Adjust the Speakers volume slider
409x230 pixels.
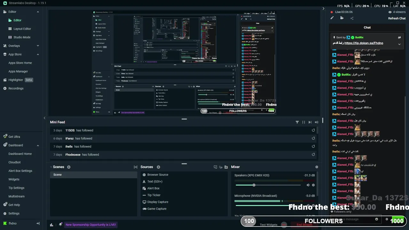[268, 185]
